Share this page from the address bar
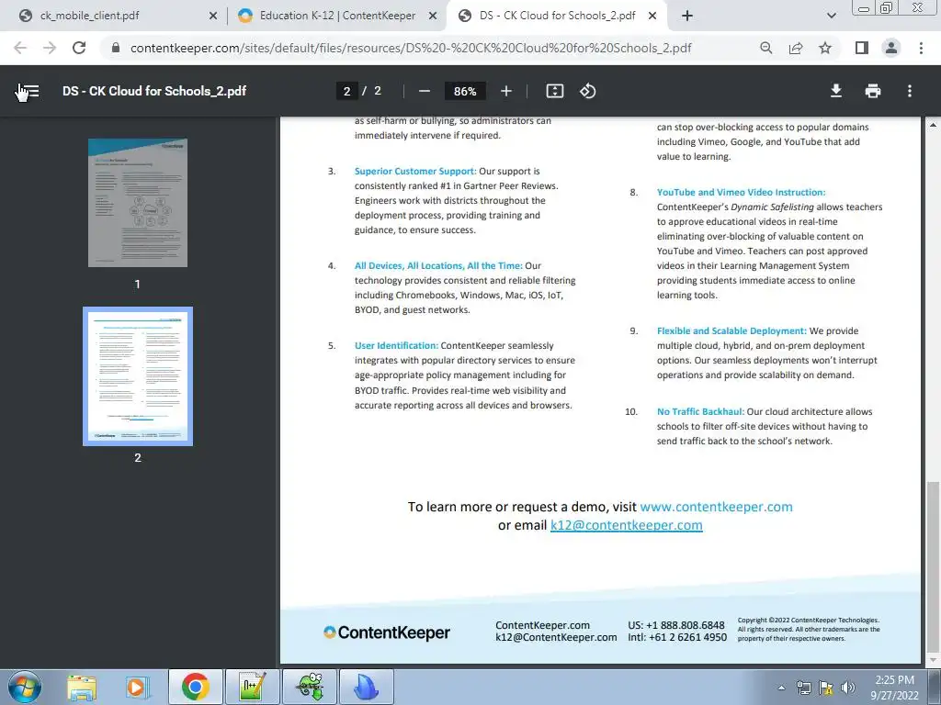This screenshot has width=941, height=705. pos(796,48)
